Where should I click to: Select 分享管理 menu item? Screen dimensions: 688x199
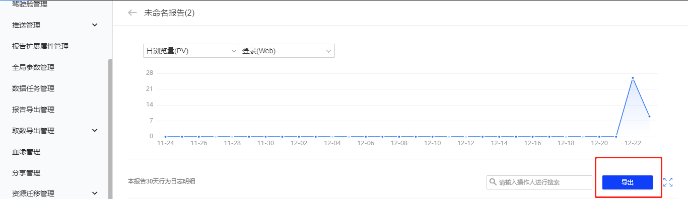point(26,173)
